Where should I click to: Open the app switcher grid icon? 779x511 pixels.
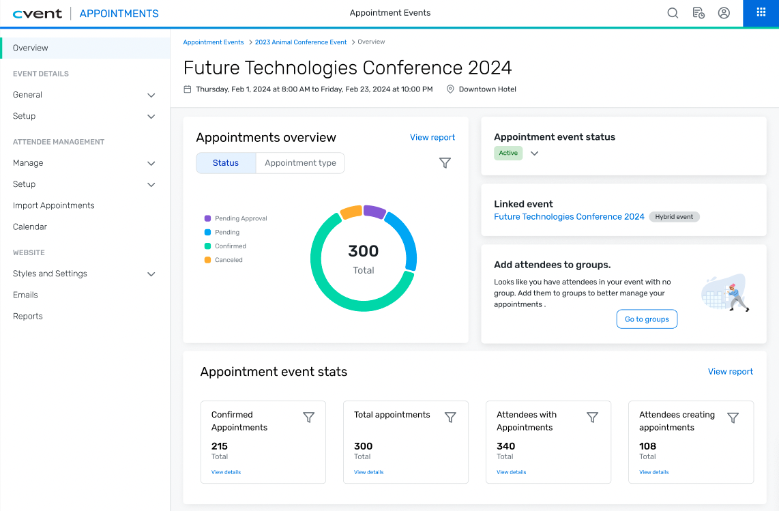click(761, 12)
